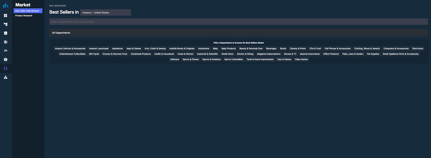This screenshot has width=431, height=158.
Task: Open Sports Collectibles department
Action: (234, 59)
